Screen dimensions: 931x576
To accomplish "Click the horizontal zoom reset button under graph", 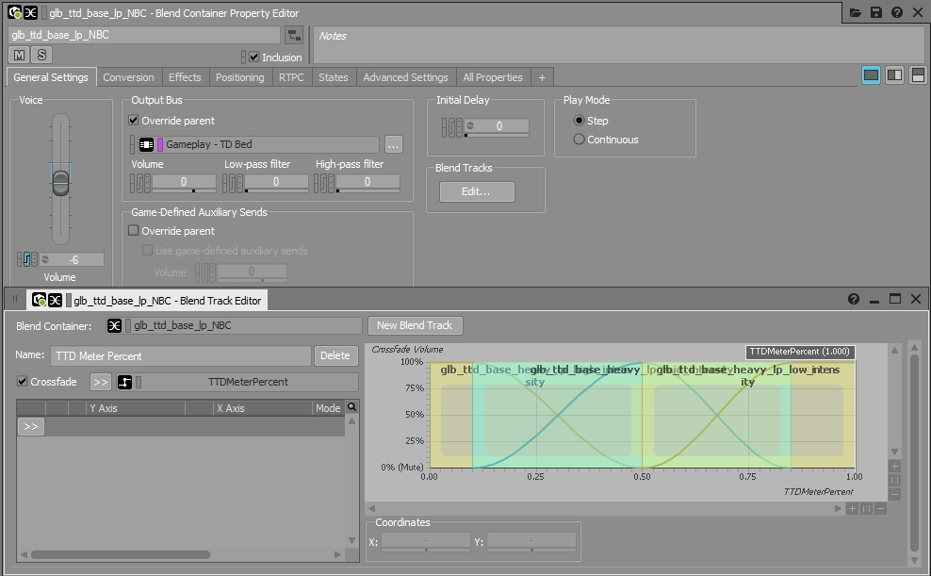I will click(x=866, y=508).
